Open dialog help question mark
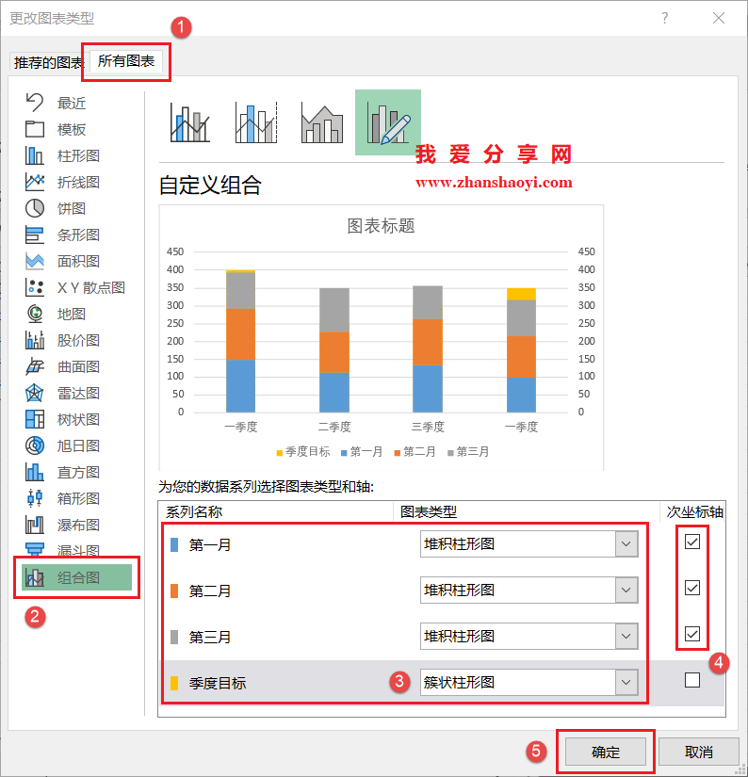Screen dimensions: 748x777 [665, 18]
